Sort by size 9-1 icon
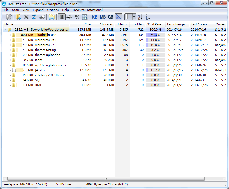 click(148, 17)
